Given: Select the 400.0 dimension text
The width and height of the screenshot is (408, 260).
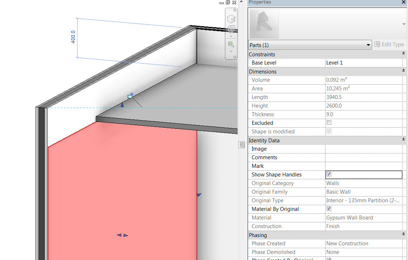Looking at the screenshot, I should [x=73, y=37].
